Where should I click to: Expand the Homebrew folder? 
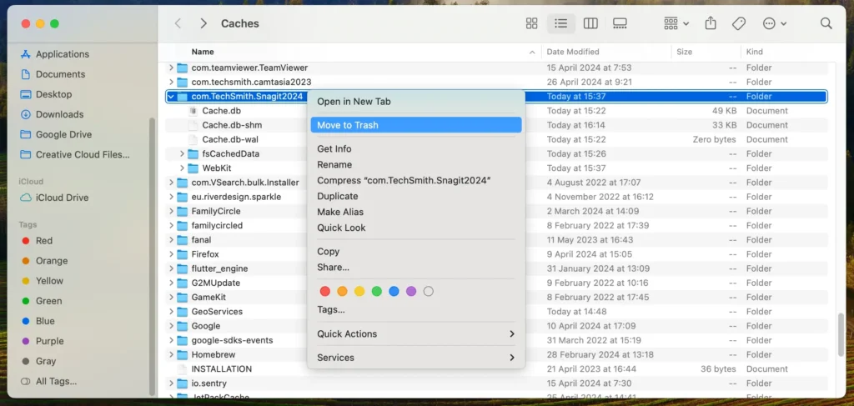click(x=171, y=355)
